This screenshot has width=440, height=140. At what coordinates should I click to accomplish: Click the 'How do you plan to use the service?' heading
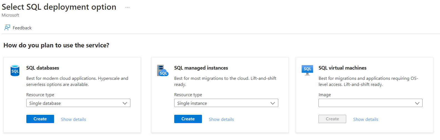pos(56,45)
